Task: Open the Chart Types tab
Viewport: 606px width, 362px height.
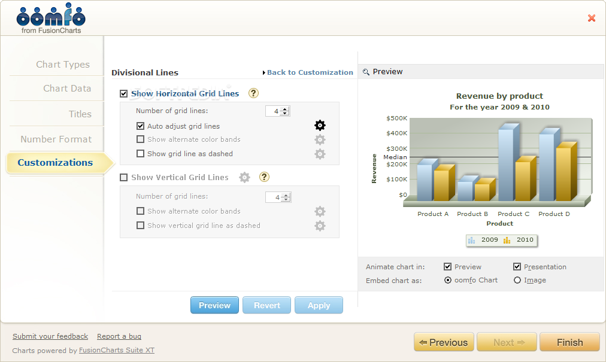Action: (x=62, y=65)
